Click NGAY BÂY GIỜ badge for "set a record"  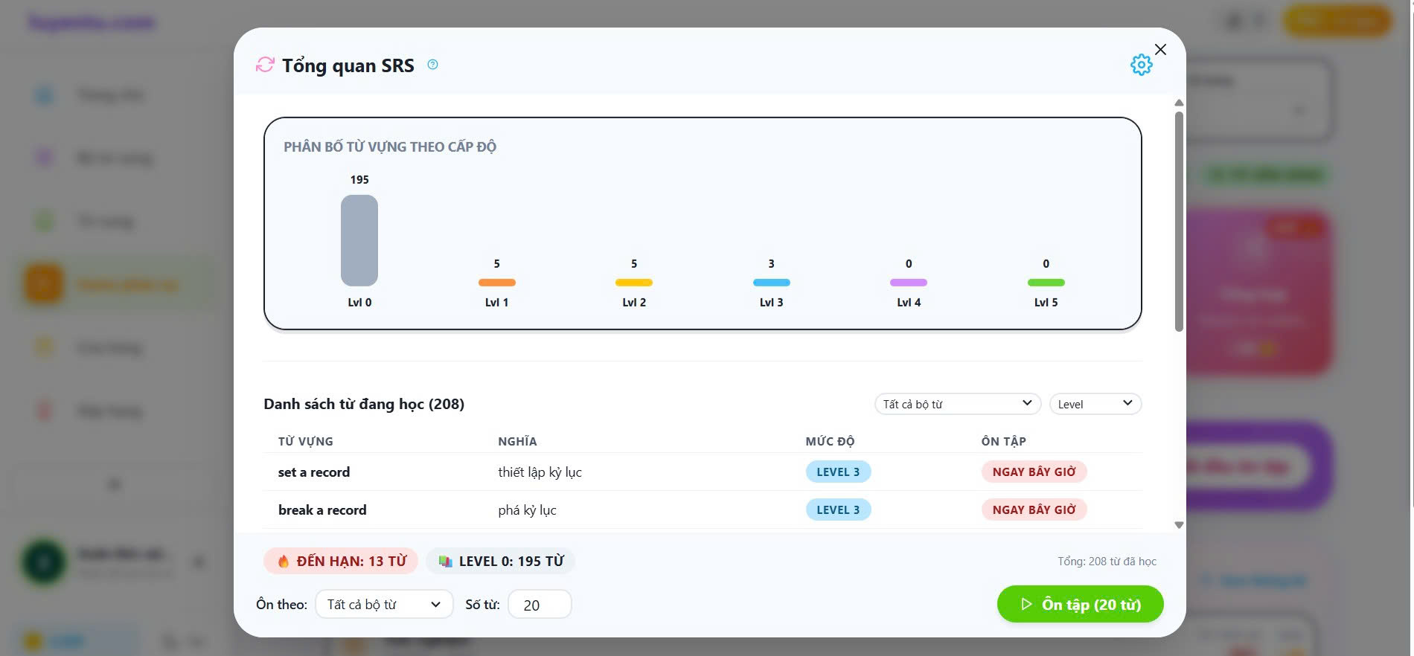[1034, 472]
